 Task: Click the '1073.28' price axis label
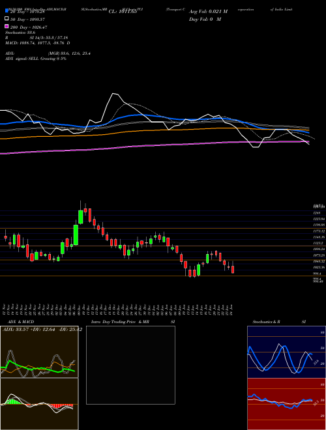(x=319, y=255)
